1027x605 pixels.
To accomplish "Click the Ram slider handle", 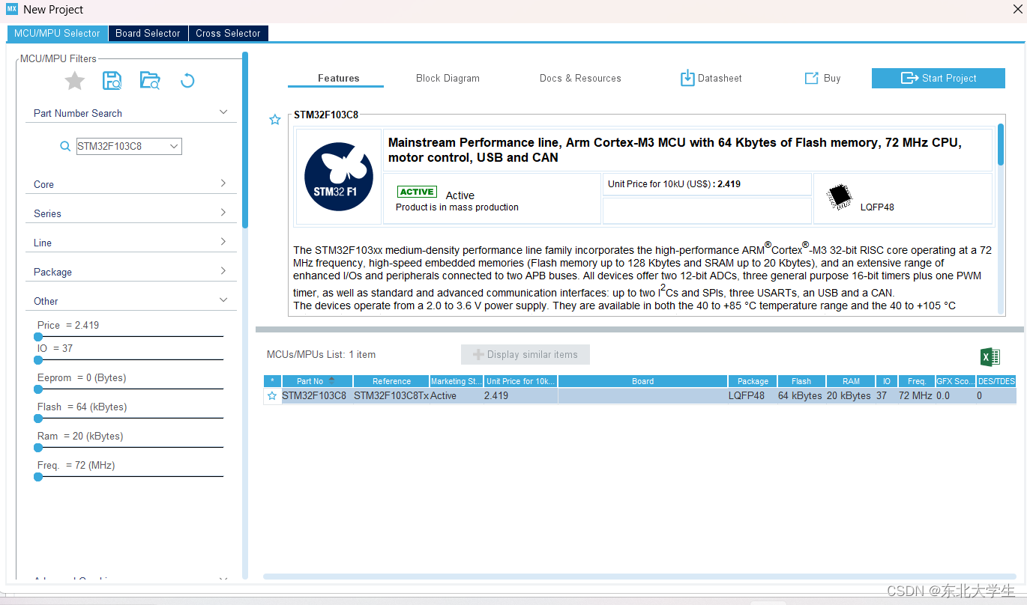I will click(x=38, y=448).
